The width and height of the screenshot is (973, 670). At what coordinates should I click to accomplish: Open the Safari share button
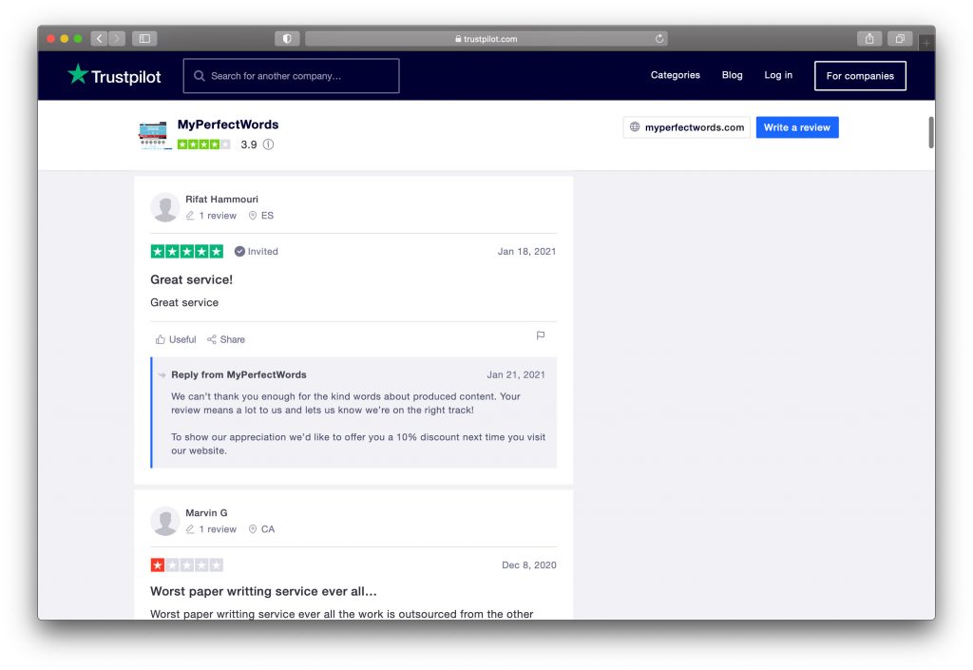pyautogui.click(x=869, y=38)
